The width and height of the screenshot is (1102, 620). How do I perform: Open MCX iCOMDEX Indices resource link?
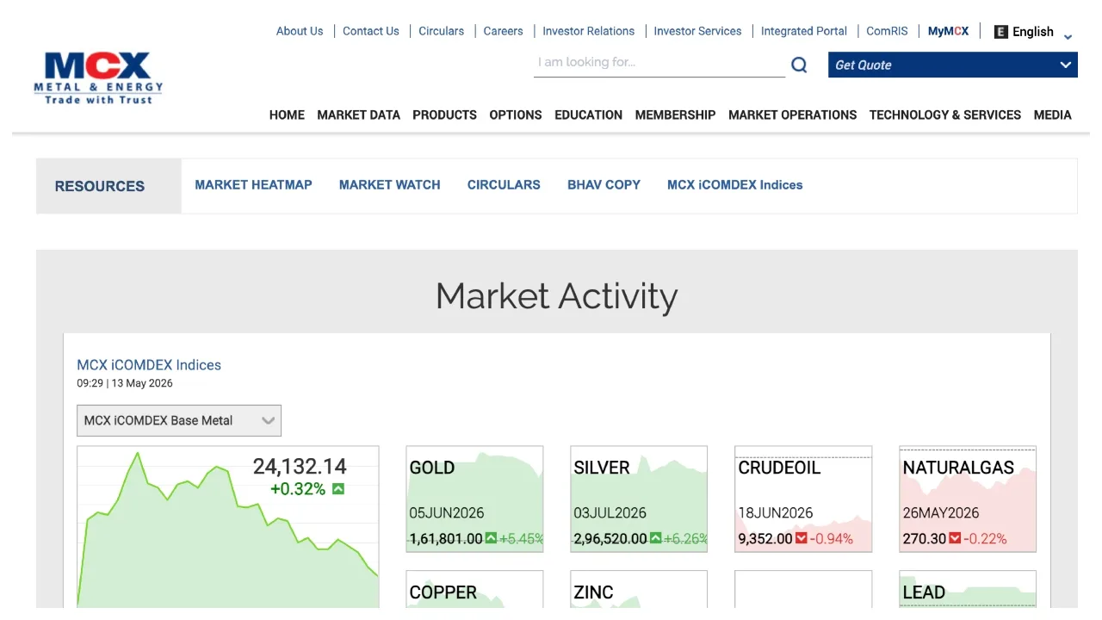734,184
